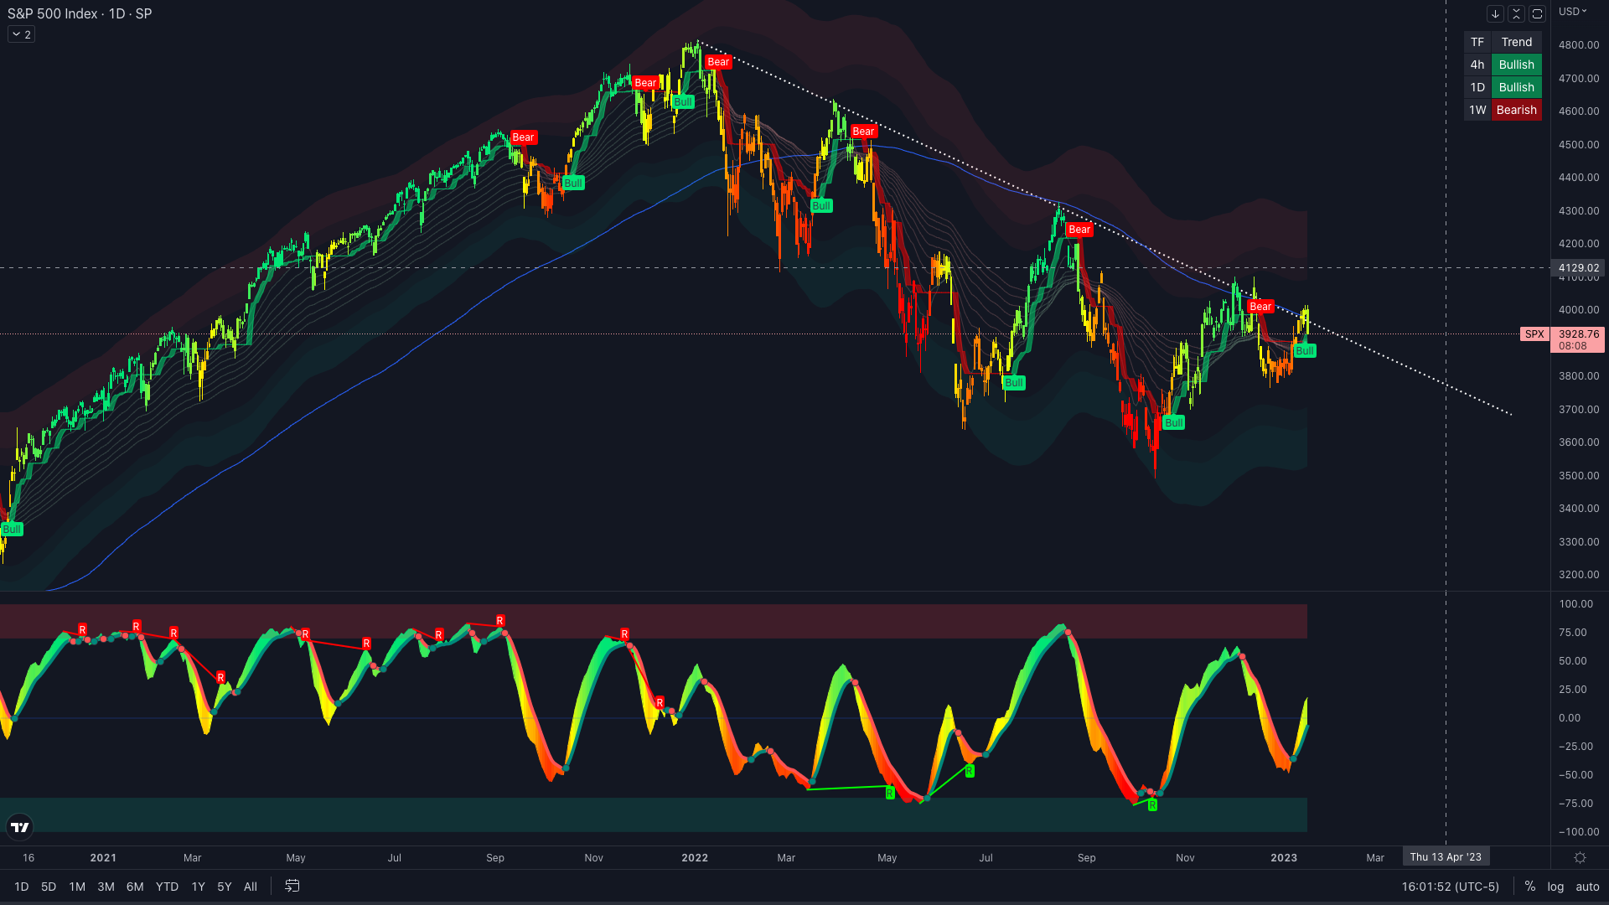Toggle percent scale mode
The height and width of the screenshot is (905, 1609).
(1530, 886)
